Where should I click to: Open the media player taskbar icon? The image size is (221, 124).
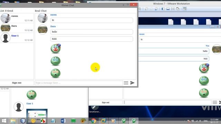(x=113, y=121)
